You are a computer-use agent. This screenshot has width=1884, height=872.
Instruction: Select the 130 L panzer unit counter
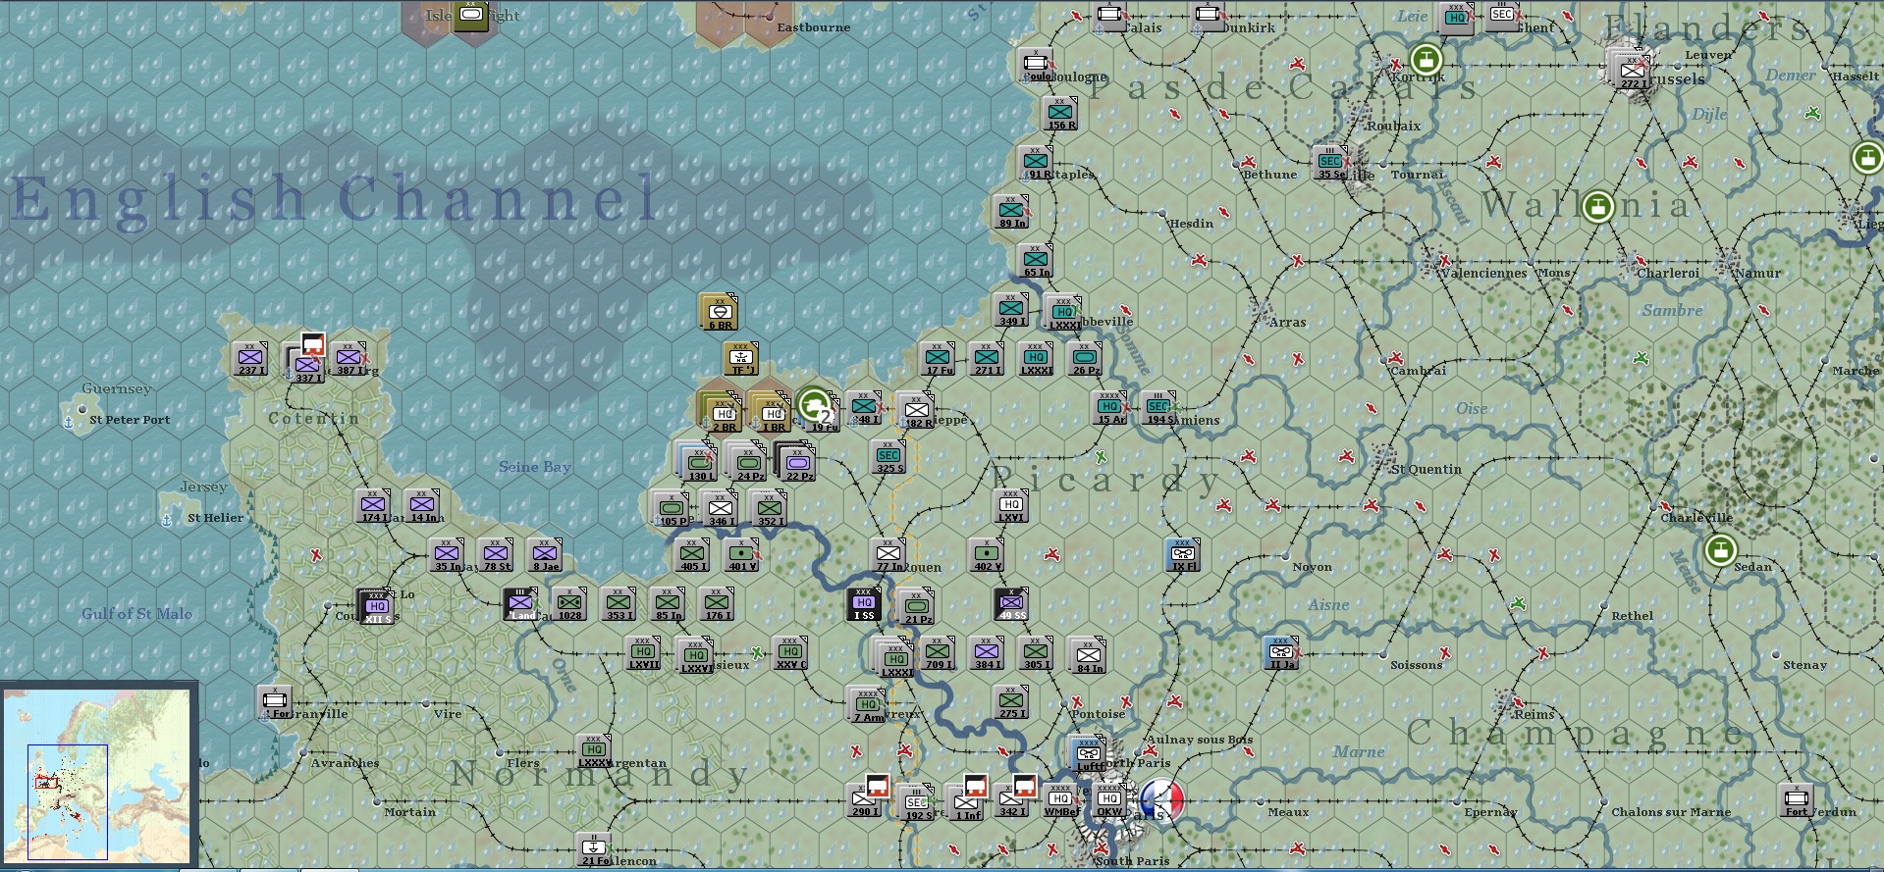[698, 461]
